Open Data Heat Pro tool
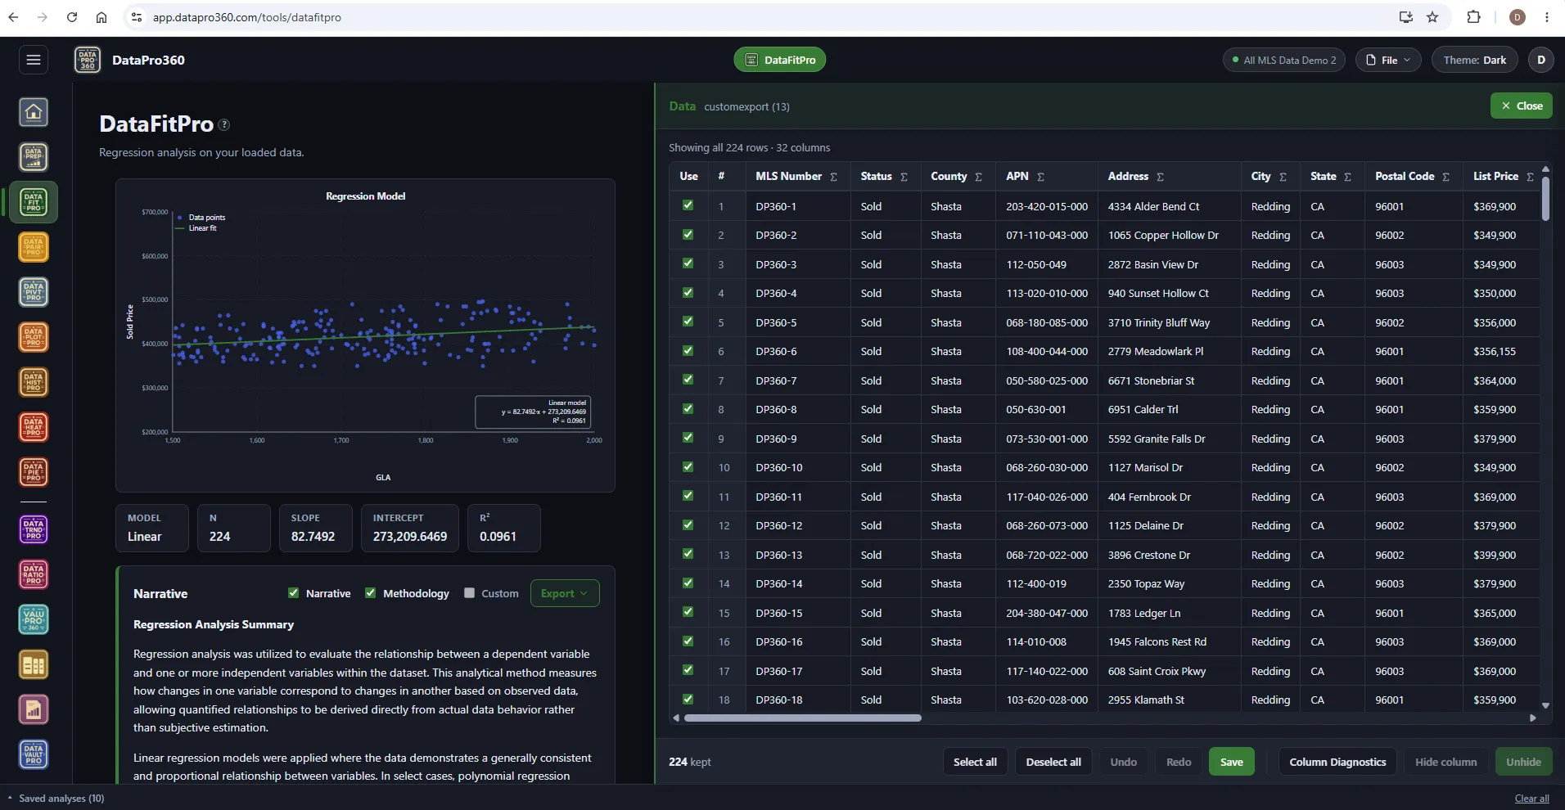 point(34,427)
